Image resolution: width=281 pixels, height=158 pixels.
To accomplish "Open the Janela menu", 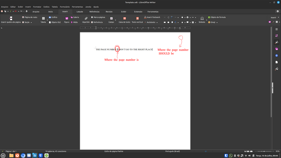I will point(88,7).
